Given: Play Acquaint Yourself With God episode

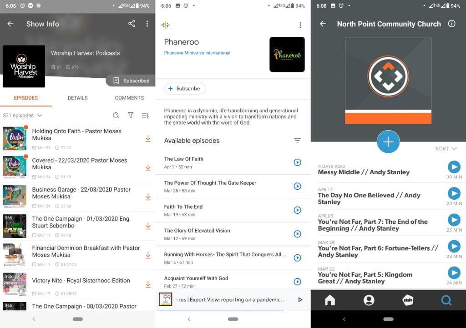Looking at the screenshot, I should [x=297, y=282].
